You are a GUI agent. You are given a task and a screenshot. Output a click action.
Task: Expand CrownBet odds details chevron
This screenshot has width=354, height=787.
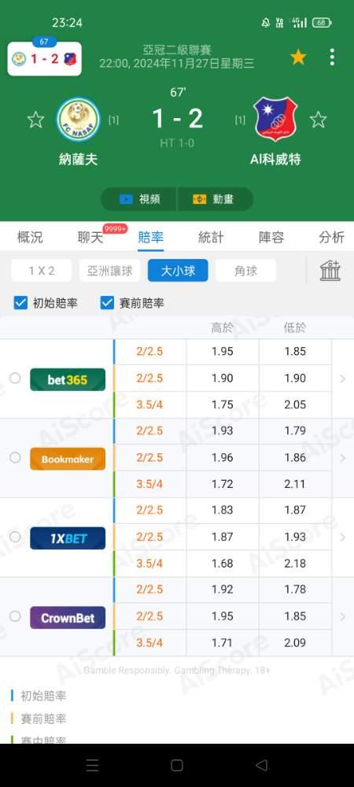(x=343, y=616)
